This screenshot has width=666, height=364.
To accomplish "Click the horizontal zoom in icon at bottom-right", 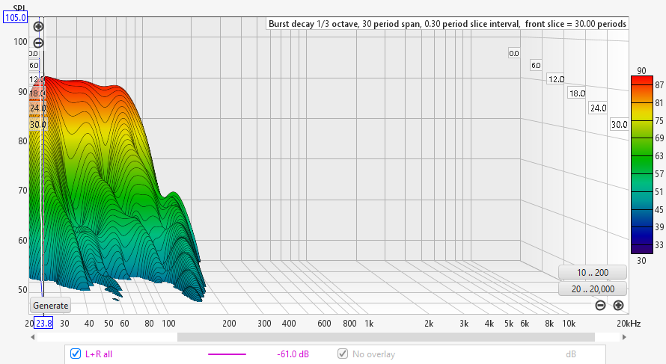I will [x=618, y=305].
